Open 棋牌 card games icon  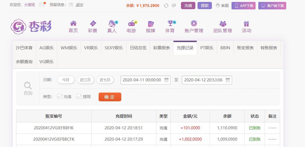[x=151, y=24]
